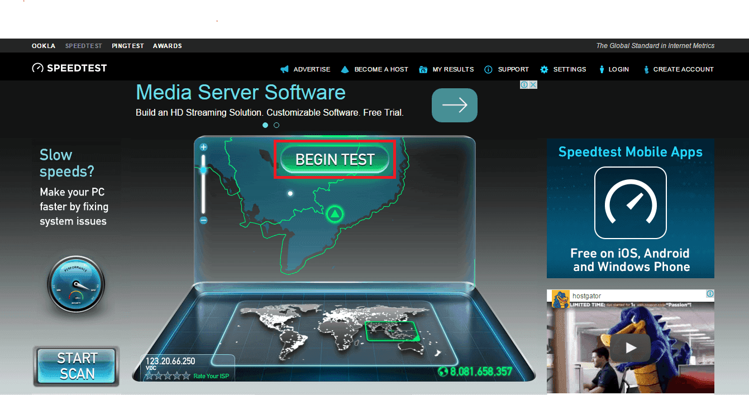
Task: Click the map zoom slider handle
Action: [203, 170]
